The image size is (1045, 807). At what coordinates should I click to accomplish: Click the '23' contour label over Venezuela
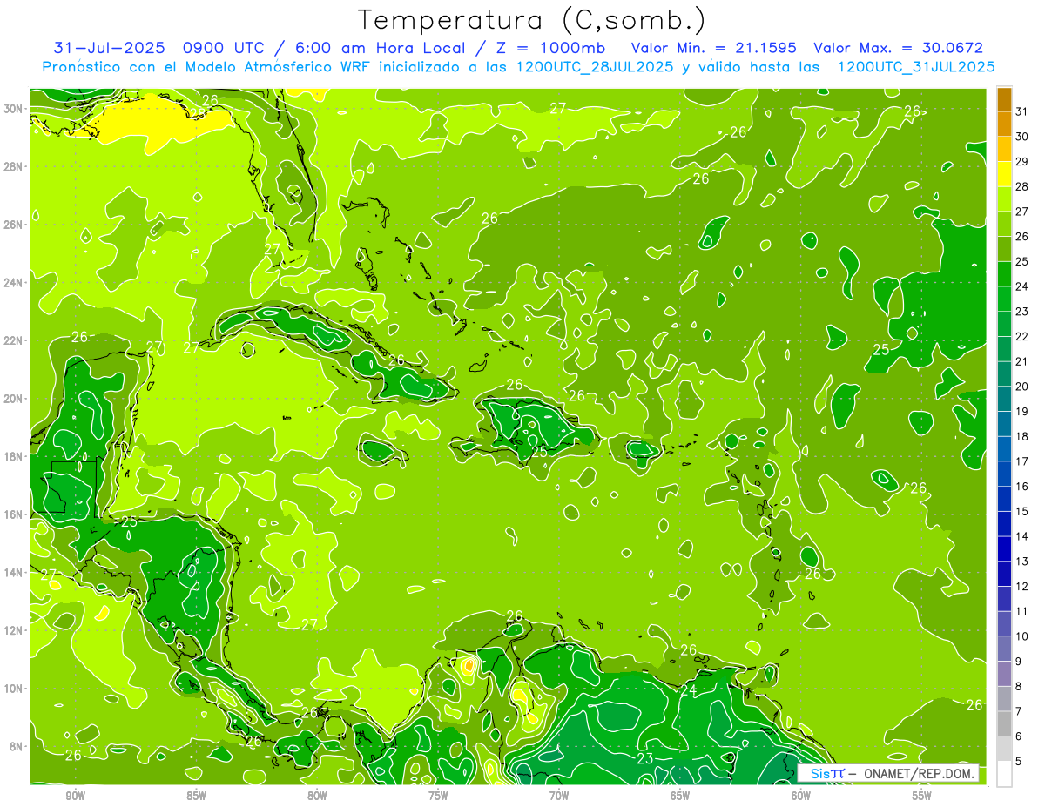(x=644, y=759)
